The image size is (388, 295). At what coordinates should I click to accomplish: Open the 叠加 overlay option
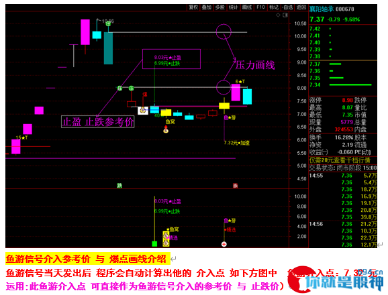coord(206,7)
